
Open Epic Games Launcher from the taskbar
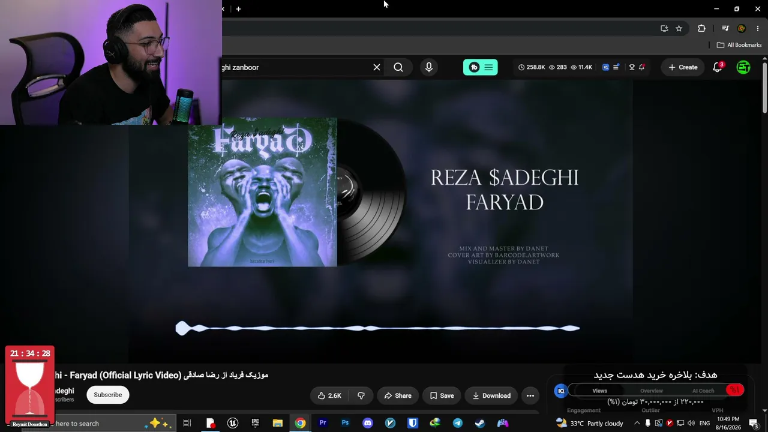(x=255, y=423)
